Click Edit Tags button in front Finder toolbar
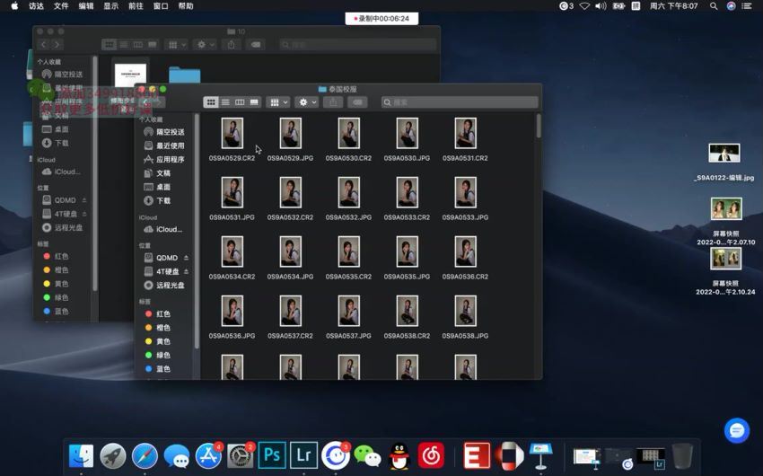The height and width of the screenshot is (476, 763). click(357, 102)
